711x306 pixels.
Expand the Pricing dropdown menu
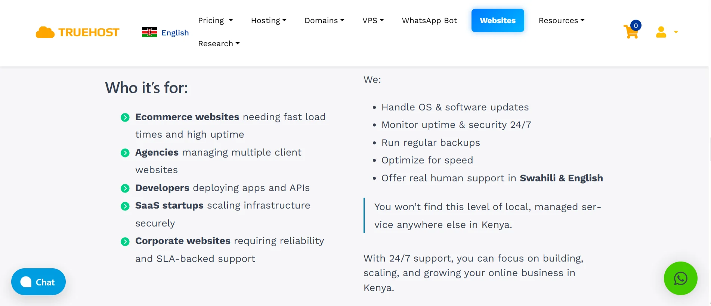coord(216,21)
